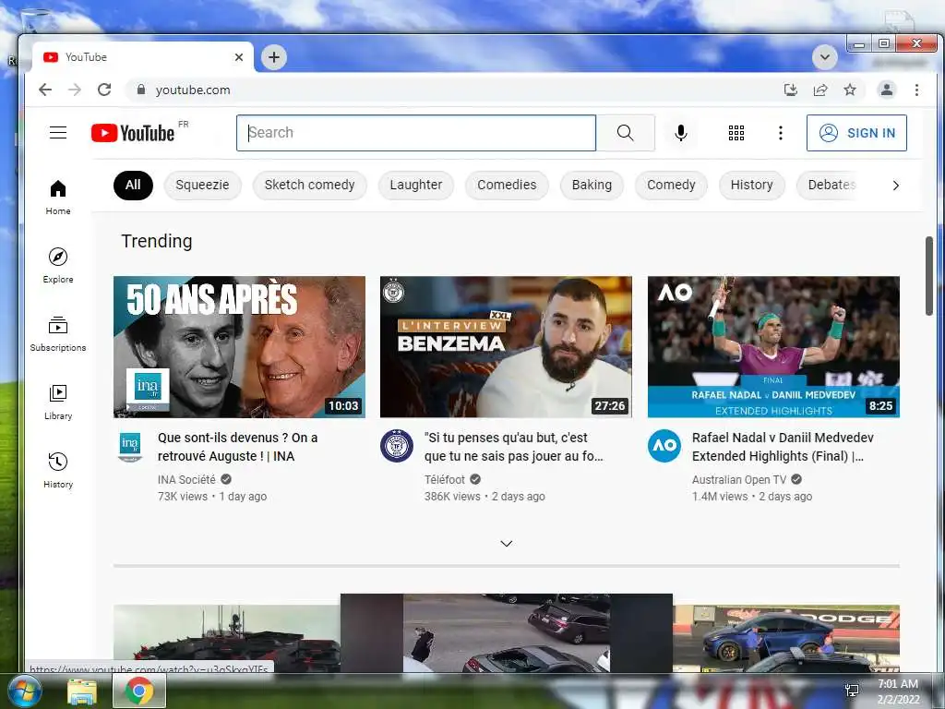Viewport: 945px width, 709px height.
Task: Open Chrome profile avatar
Action: pyautogui.click(x=887, y=90)
